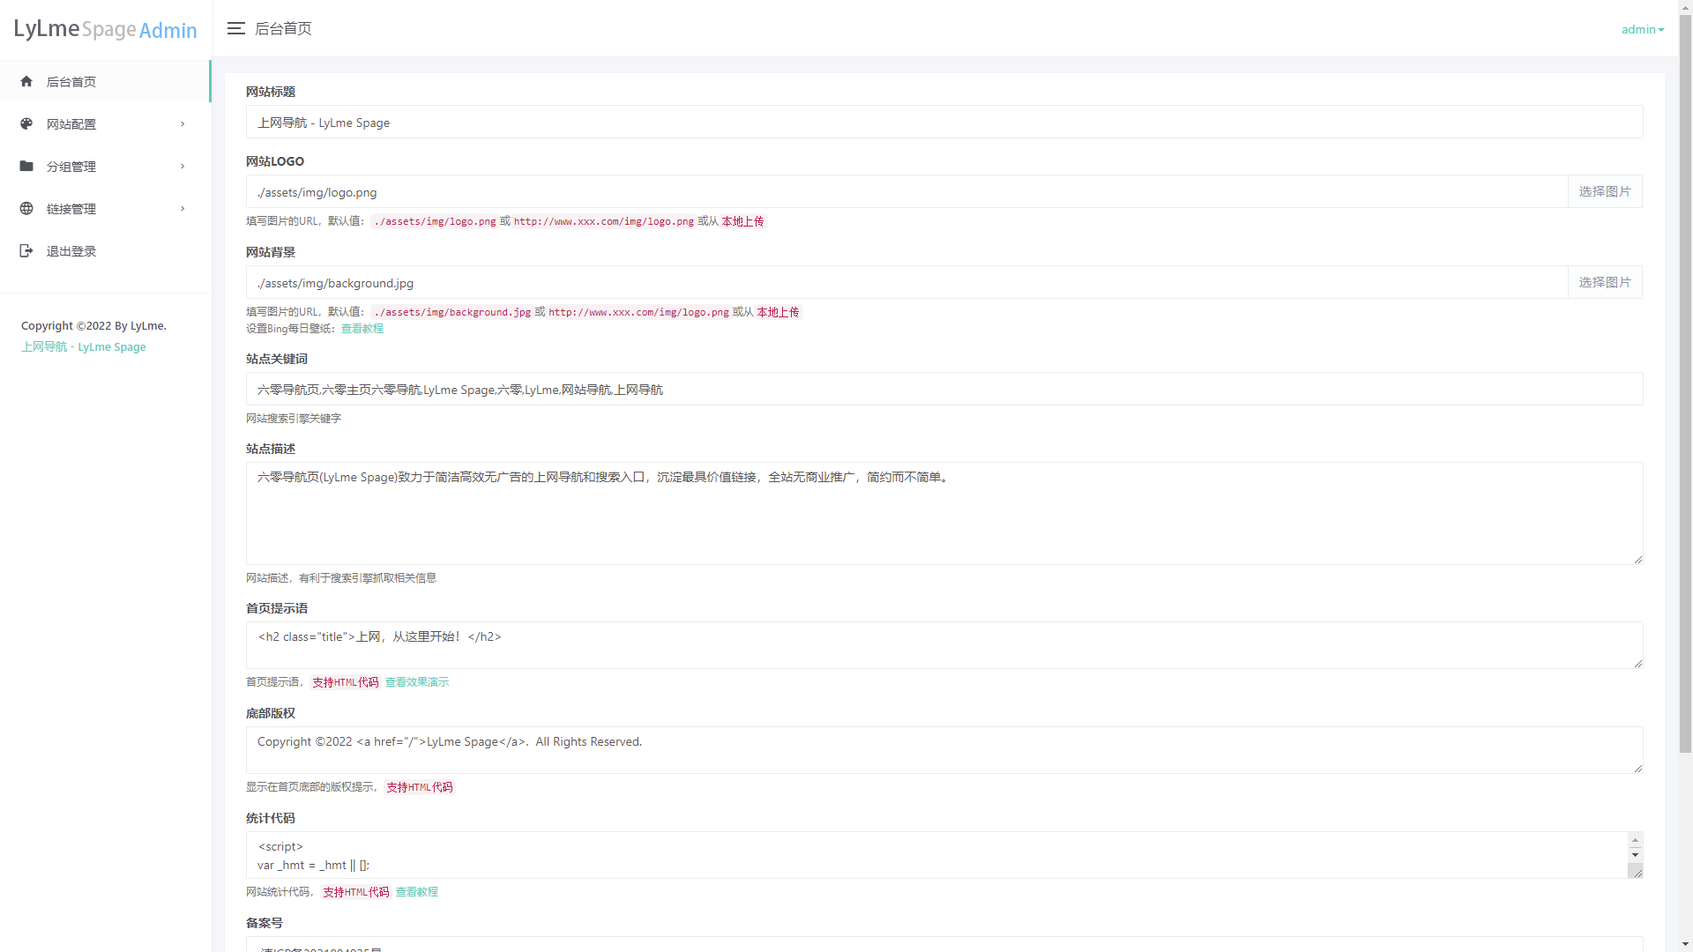Open the Bing wallpaper 查看教程 link
Image resolution: width=1693 pixels, height=952 pixels.
pos(362,329)
